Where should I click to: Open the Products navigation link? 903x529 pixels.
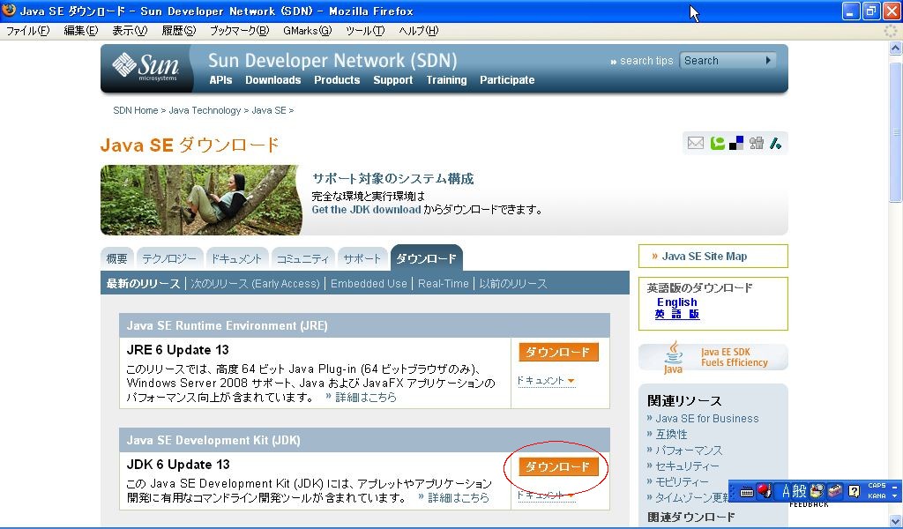click(337, 80)
